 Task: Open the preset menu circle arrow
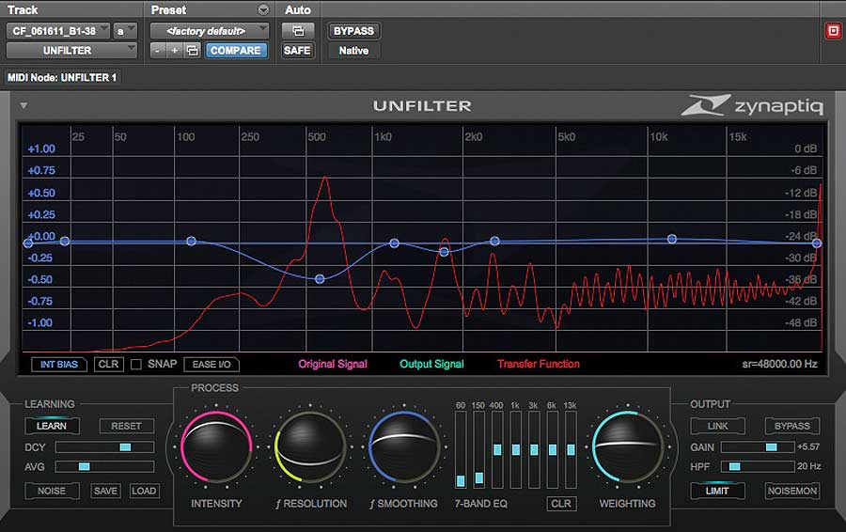(263, 9)
